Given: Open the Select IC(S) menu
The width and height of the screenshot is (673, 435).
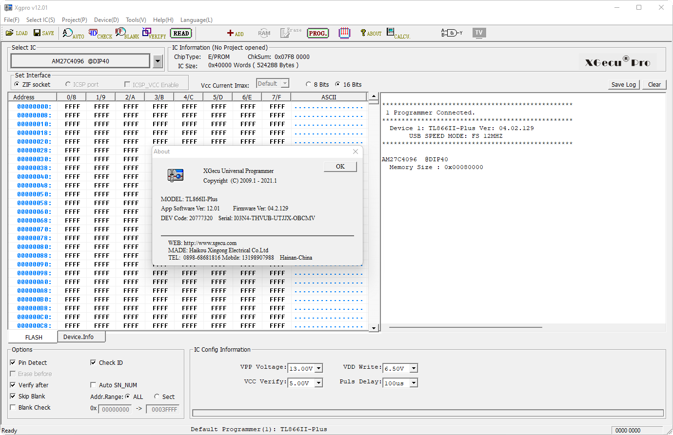Looking at the screenshot, I should pos(40,20).
